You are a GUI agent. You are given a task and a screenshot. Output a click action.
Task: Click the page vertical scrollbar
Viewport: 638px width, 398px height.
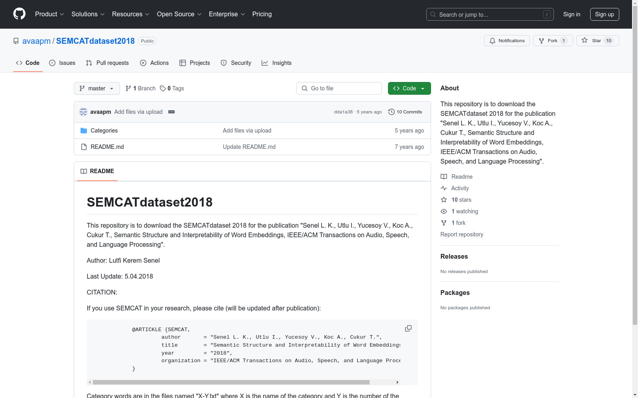[635, 165]
